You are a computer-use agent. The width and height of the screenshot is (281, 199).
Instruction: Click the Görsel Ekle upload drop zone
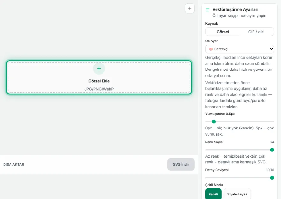(x=99, y=77)
